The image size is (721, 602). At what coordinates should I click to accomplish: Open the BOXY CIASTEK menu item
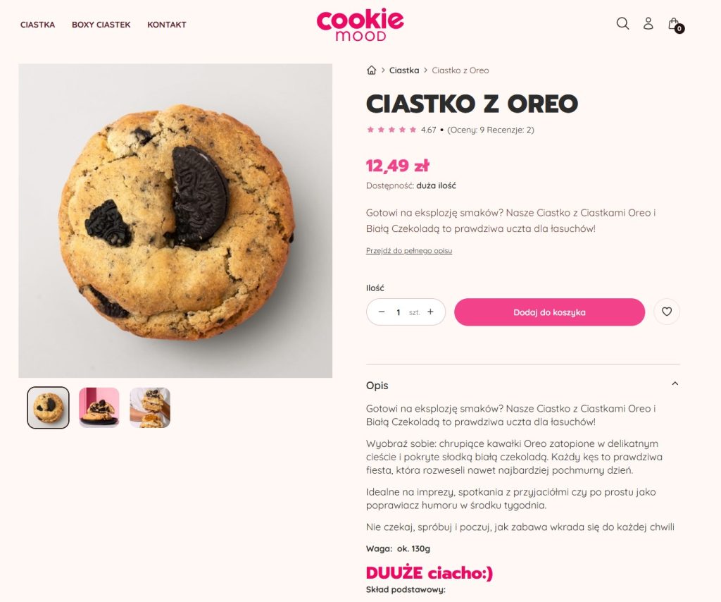(101, 25)
